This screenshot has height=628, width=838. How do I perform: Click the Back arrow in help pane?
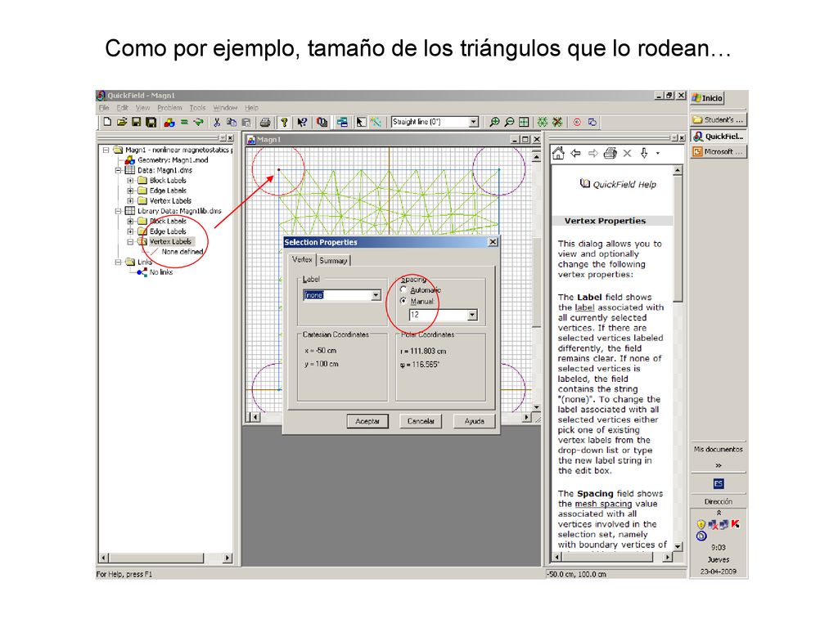tap(575, 153)
